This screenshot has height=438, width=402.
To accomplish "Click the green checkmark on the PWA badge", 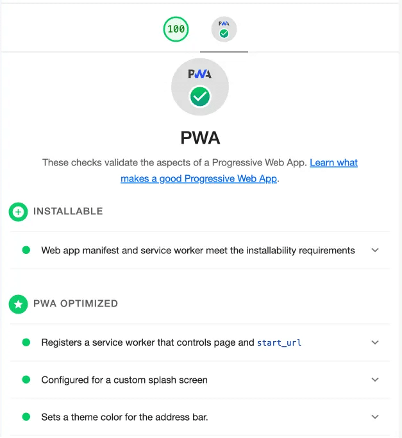I will [200, 97].
